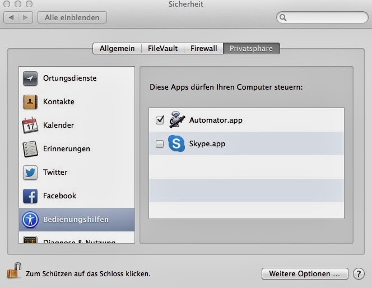Open help with the question mark button
Viewport: 372px width, 288px height.
click(x=359, y=274)
